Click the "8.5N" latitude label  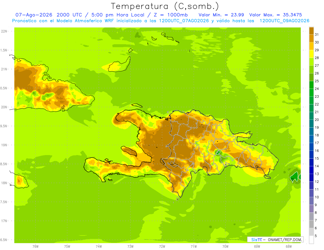(x=4, y=164)
